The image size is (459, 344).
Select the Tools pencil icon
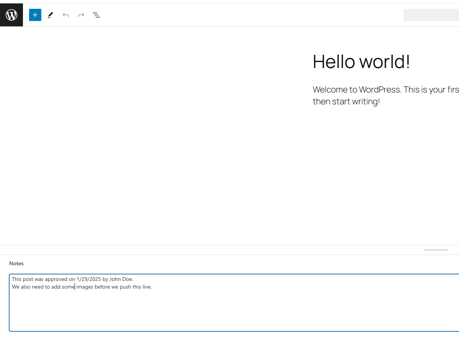pyautogui.click(x=50, y=15)
